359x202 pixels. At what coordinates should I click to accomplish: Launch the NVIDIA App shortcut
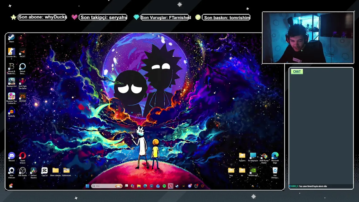click(x=253, y=172)
